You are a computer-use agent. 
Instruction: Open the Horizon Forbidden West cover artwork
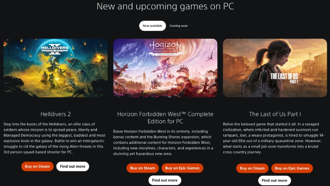(165, 68)
